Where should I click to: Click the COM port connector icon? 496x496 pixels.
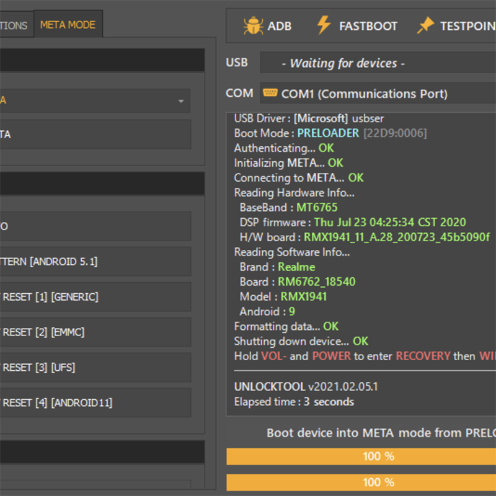(x=270, y=92)
